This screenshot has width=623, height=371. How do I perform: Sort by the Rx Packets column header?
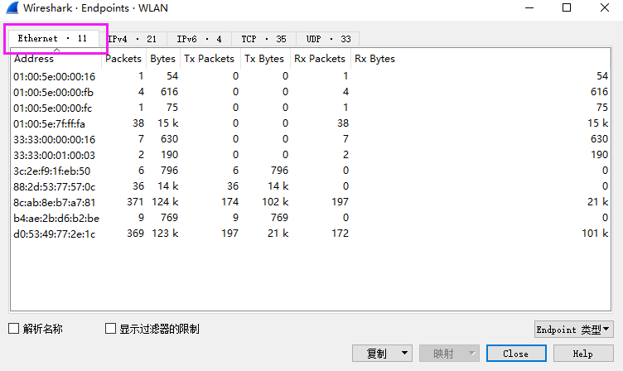321,59
